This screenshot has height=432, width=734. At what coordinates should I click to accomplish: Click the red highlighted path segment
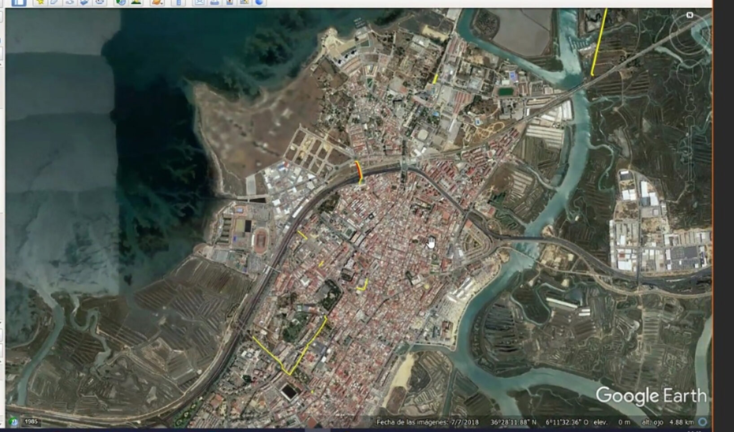click(x=358, y=170)
